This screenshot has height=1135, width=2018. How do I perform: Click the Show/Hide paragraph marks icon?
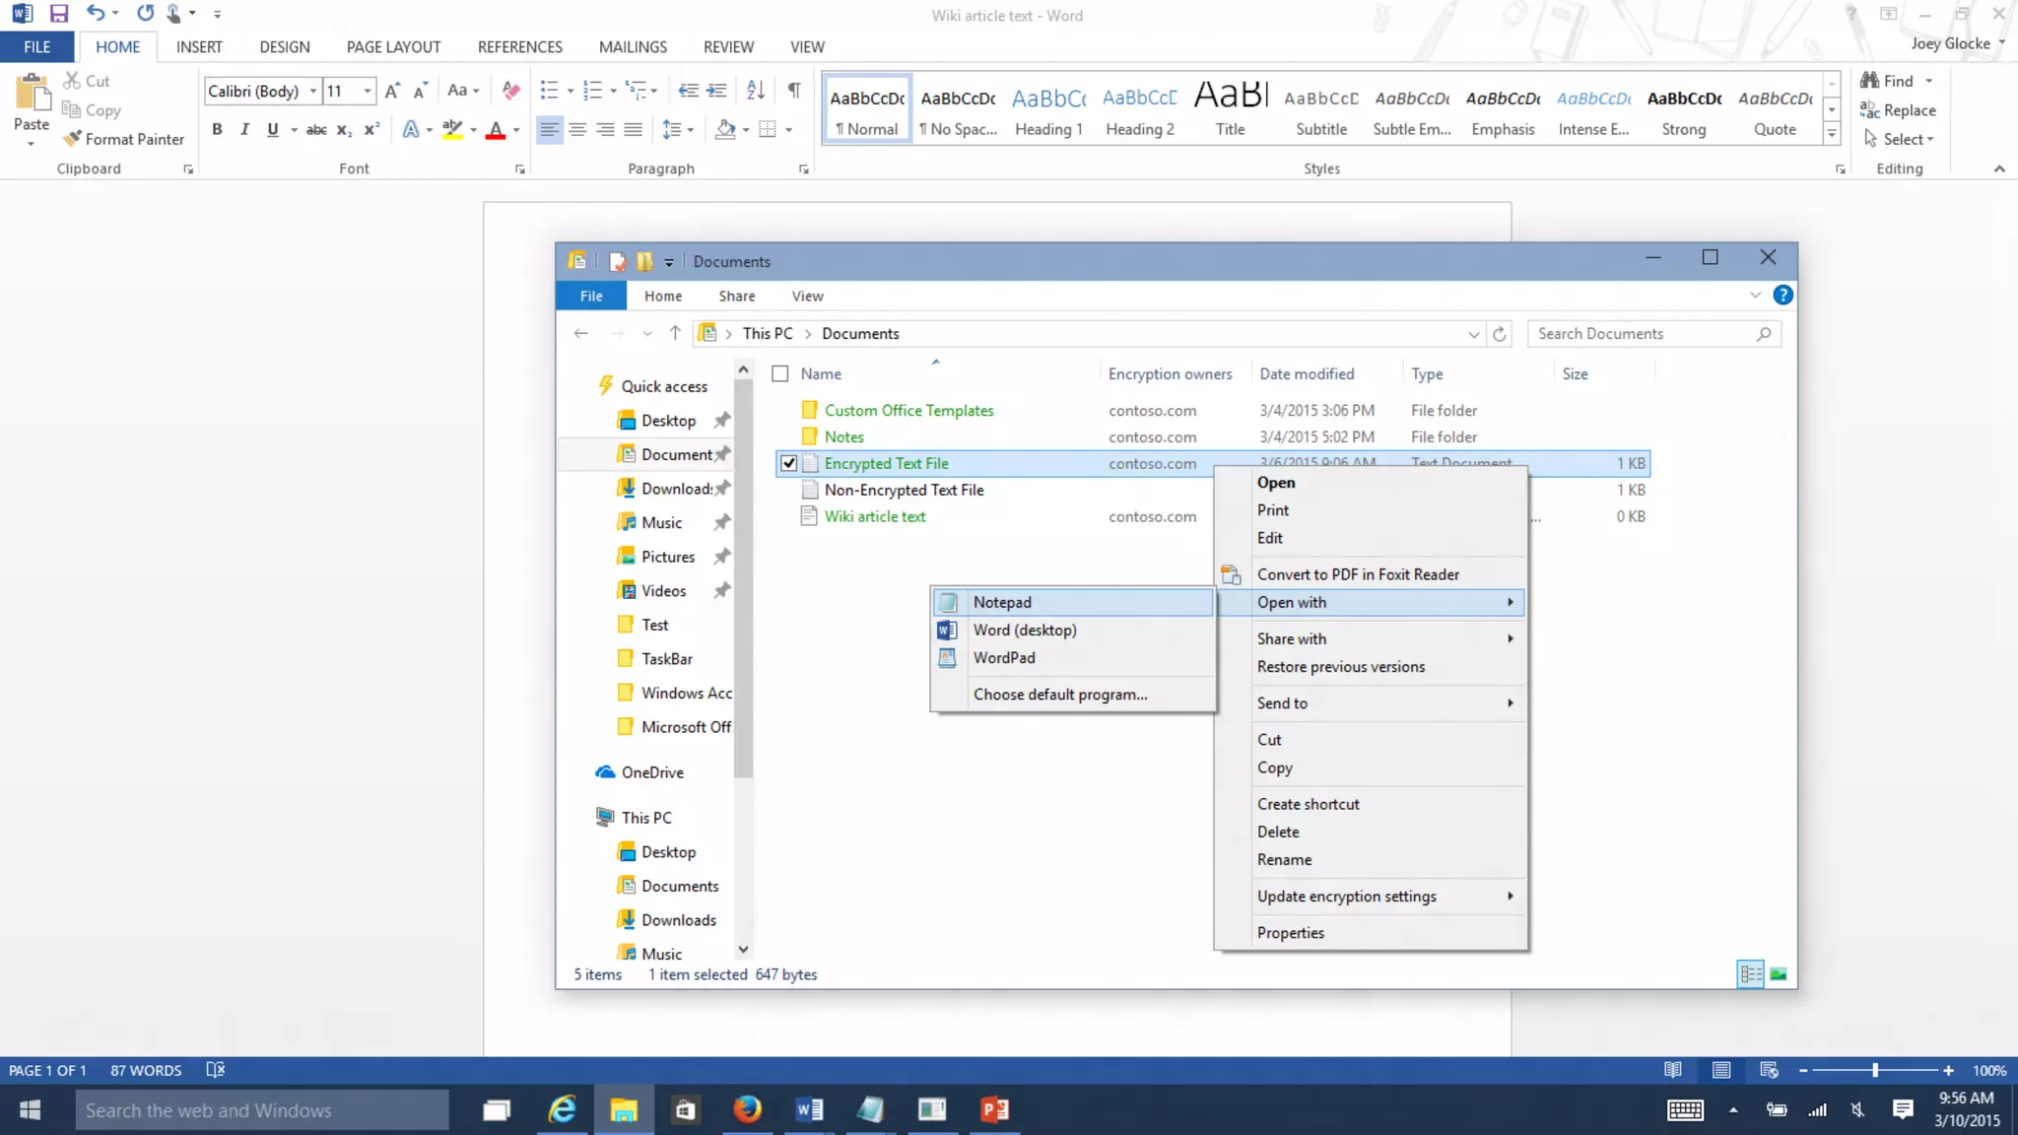click(793, 91)
